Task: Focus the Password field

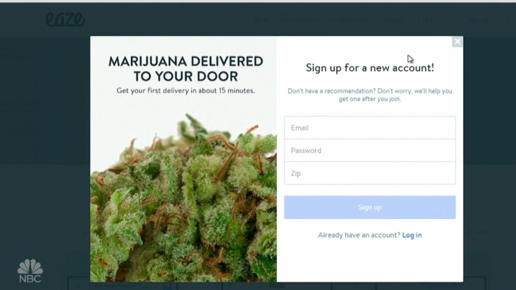Action: [x=370, y=150]
